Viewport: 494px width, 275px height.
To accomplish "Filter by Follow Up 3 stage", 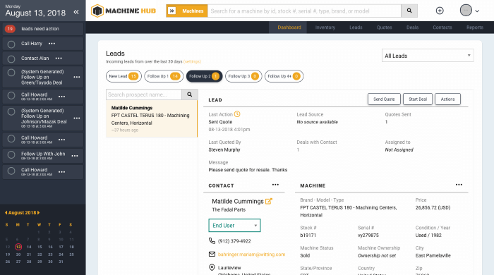I will coord(243,76).
